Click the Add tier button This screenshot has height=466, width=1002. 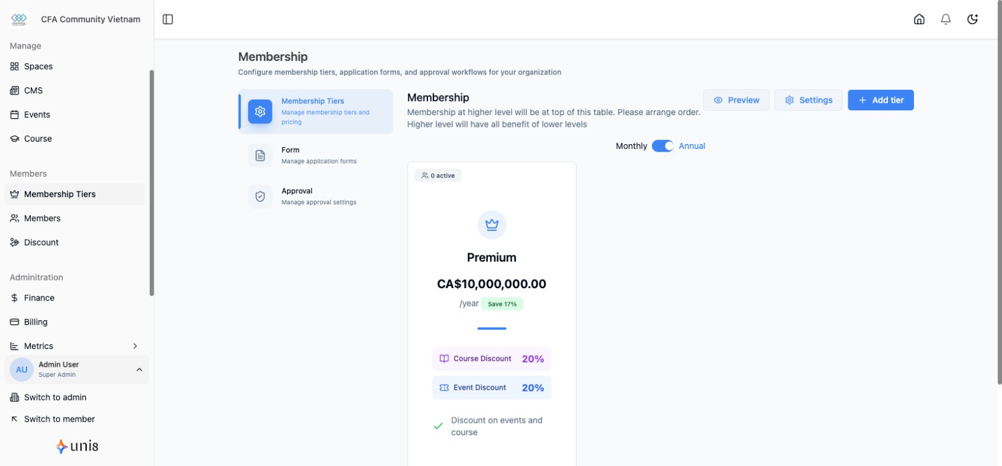pos(881,100)
